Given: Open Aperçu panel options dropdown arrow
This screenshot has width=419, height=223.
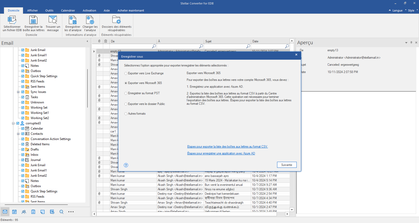Looking at the screenshot, I should coord(406,42).
